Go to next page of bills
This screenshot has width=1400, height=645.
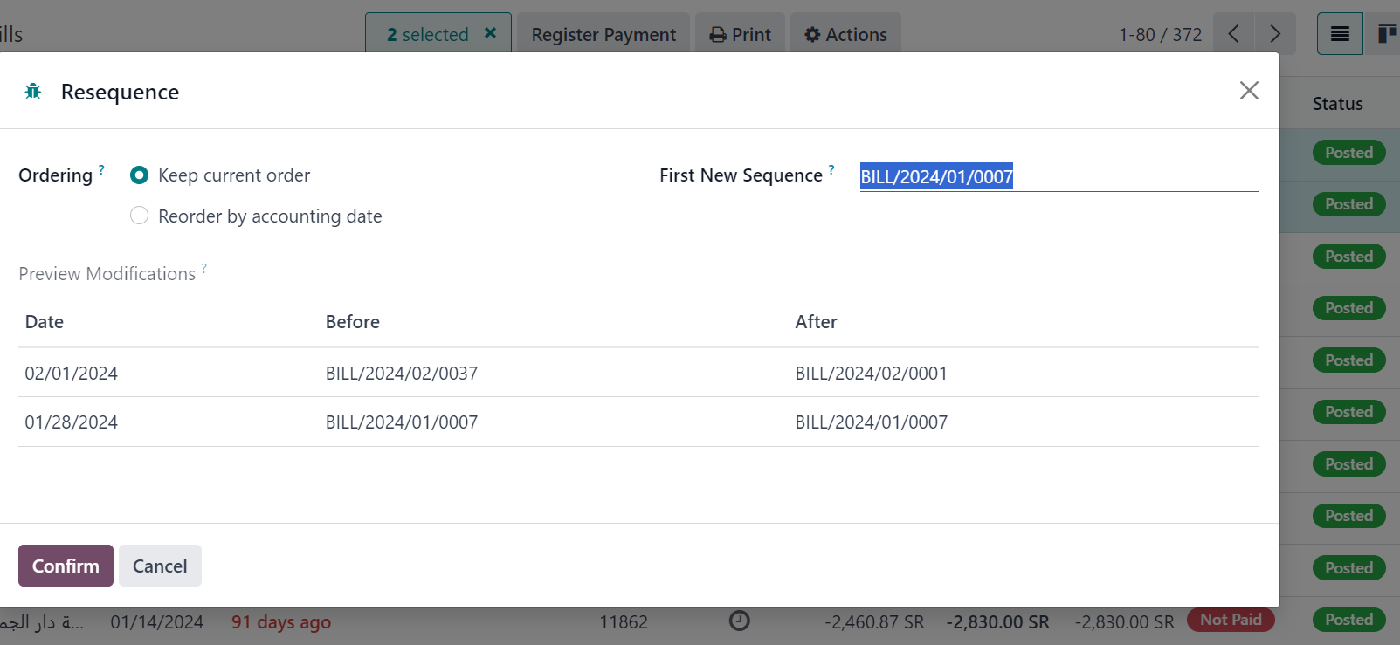pyautogui.click(x=1275, y=34)
